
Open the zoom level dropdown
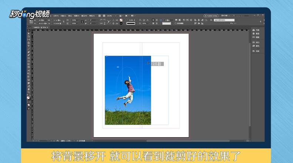click(116, 16)
